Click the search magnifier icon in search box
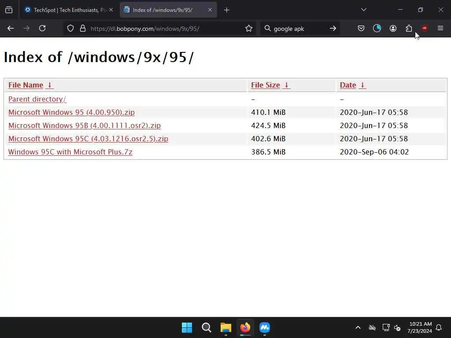The image size is (451, 338). (x=267, y=29)
